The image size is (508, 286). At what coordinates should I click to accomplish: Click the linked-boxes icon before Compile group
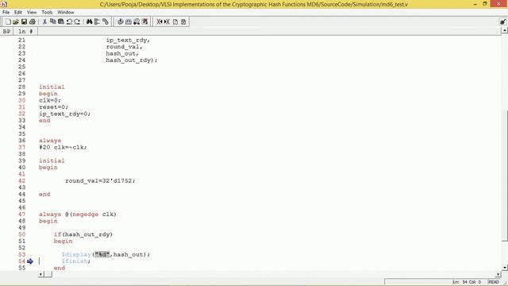106,21
